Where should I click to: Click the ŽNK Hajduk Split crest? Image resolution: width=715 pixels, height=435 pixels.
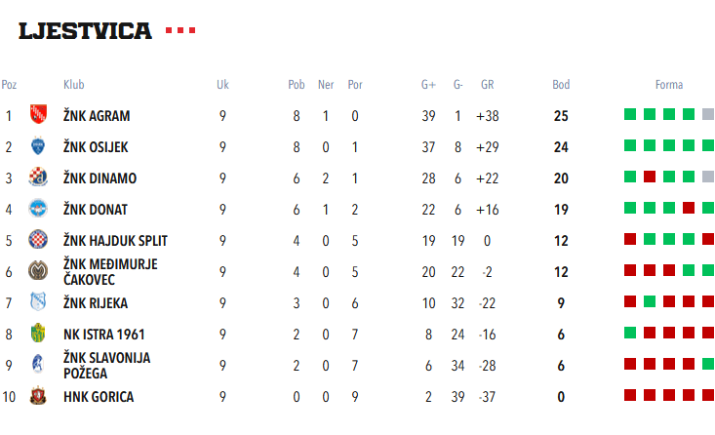click(x=38, y=241)
